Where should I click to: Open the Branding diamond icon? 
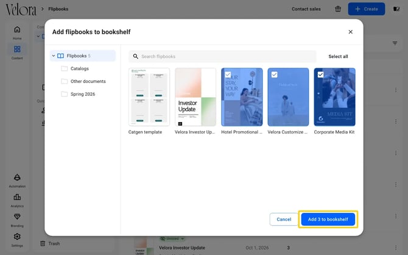coord(17,217)
